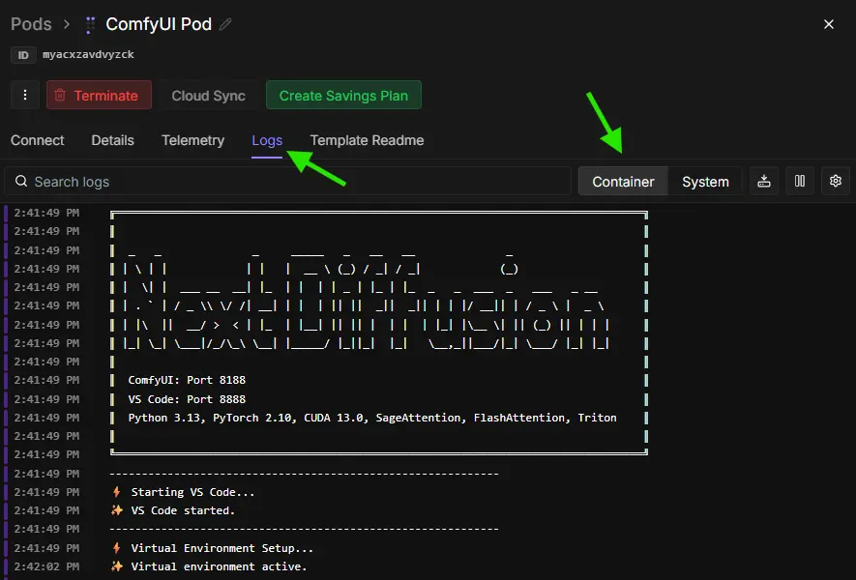Open the three-dot more options menu
The width and height of the screenshot is (856, 580).
pos(24,95)
